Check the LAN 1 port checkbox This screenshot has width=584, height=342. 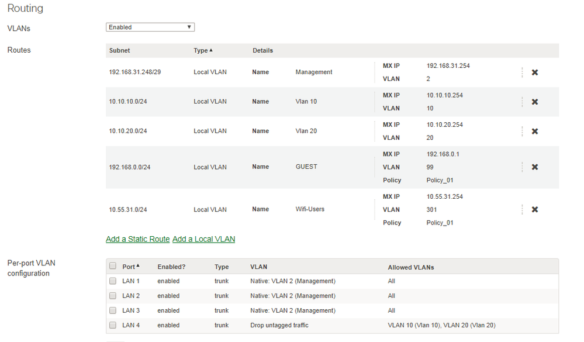[113, 281]
